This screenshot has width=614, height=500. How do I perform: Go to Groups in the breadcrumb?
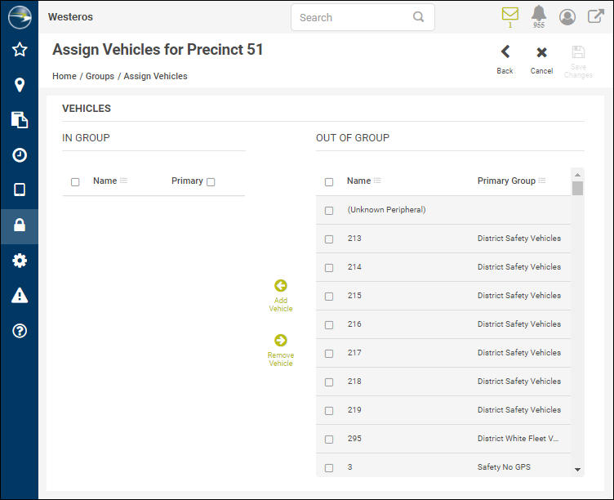100,76
